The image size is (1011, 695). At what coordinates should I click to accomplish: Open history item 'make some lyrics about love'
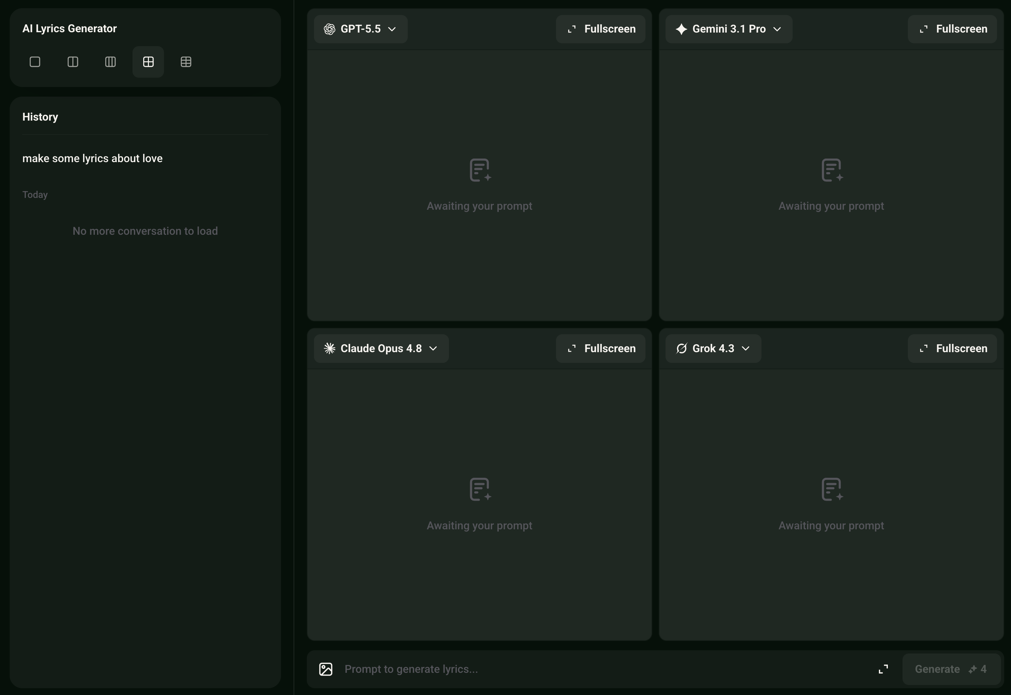pyautogui.click(x=92, y=159)
